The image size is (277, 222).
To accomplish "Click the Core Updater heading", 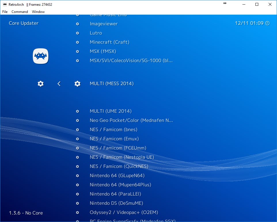I will (24, 23).
